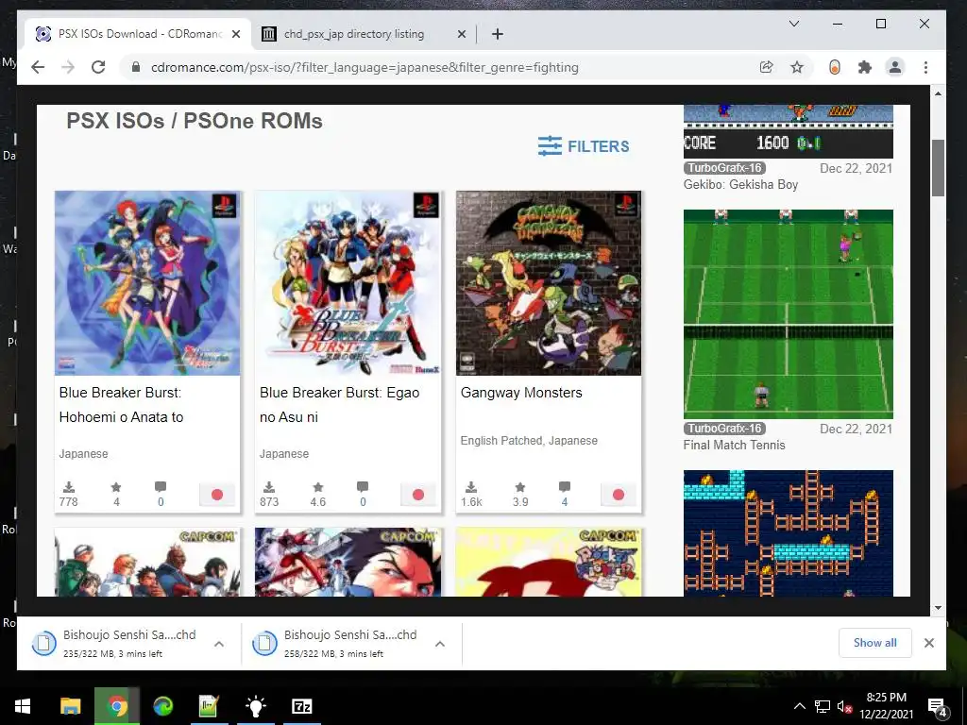Go back to the previous page
This screenshot has width=967, height=725.
point(38,67)
